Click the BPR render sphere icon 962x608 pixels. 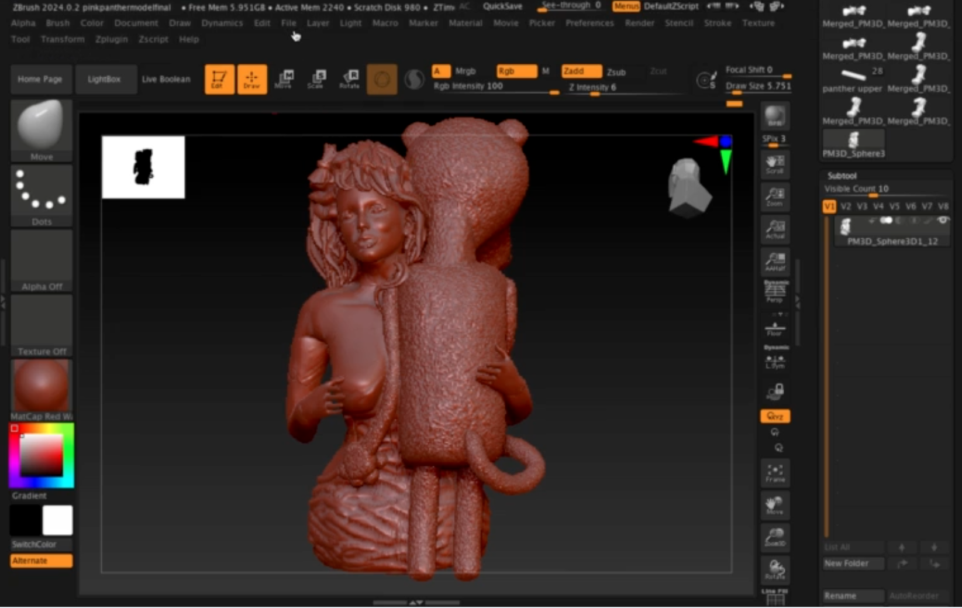(775, 116)
